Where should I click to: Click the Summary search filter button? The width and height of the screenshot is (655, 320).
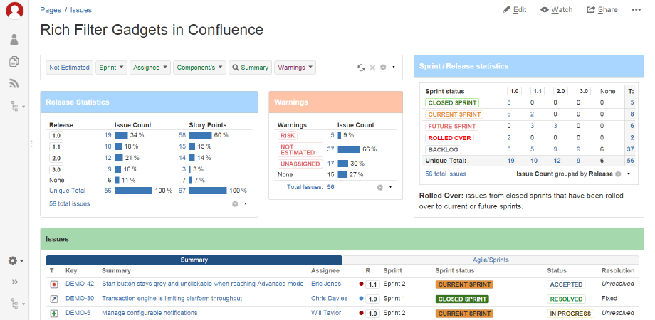(x=250, y=68)
